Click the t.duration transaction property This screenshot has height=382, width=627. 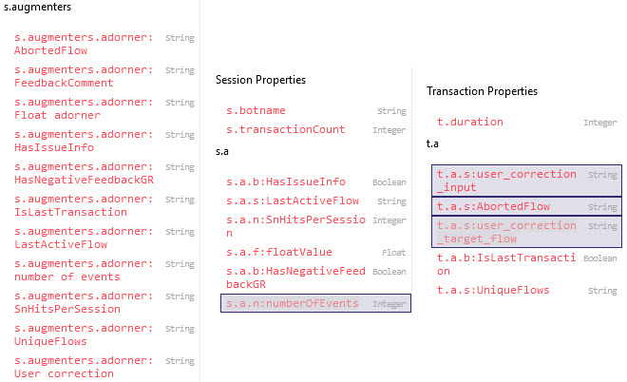click(x=470, y=123)
